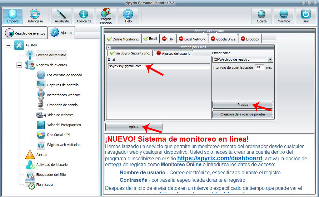This screenshot has height=197, width=319.
Task: Open the Google Drive tab
Action: click(x=223, y=39)
